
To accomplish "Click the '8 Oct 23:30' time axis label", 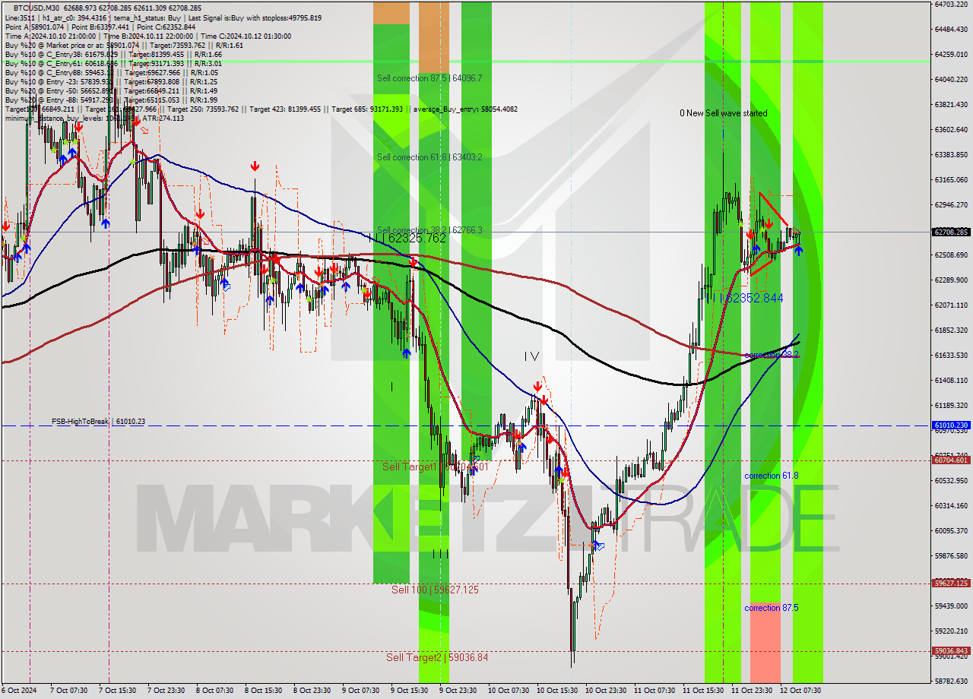I will tap(312, 691).
